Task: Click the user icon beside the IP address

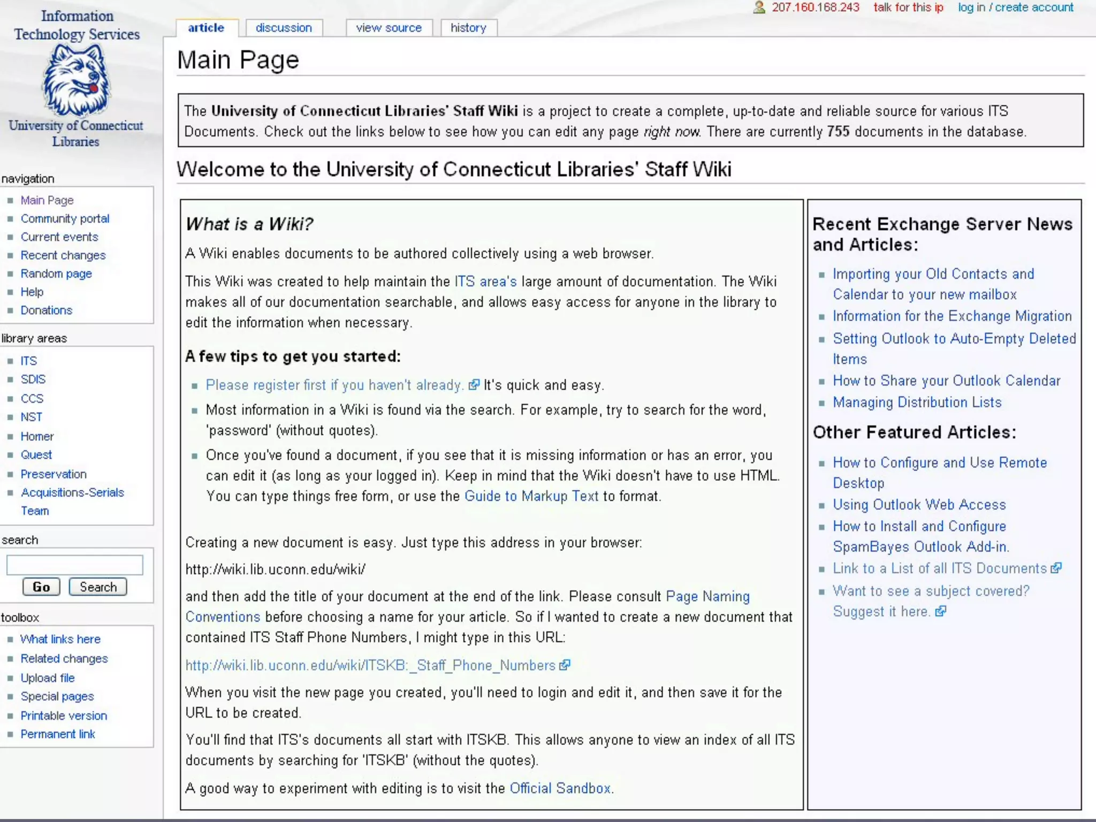Action: pyautogui.click(x=759, y=7)
